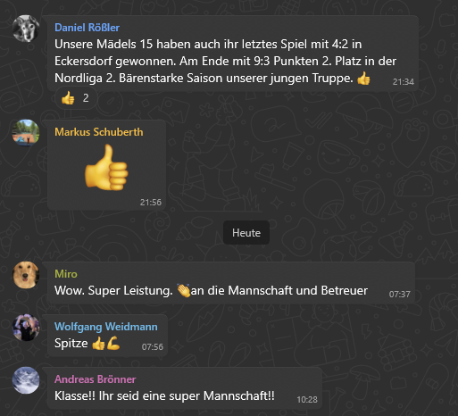Click the sender name Andreas Brönner
458x416 pixels.
96,379
